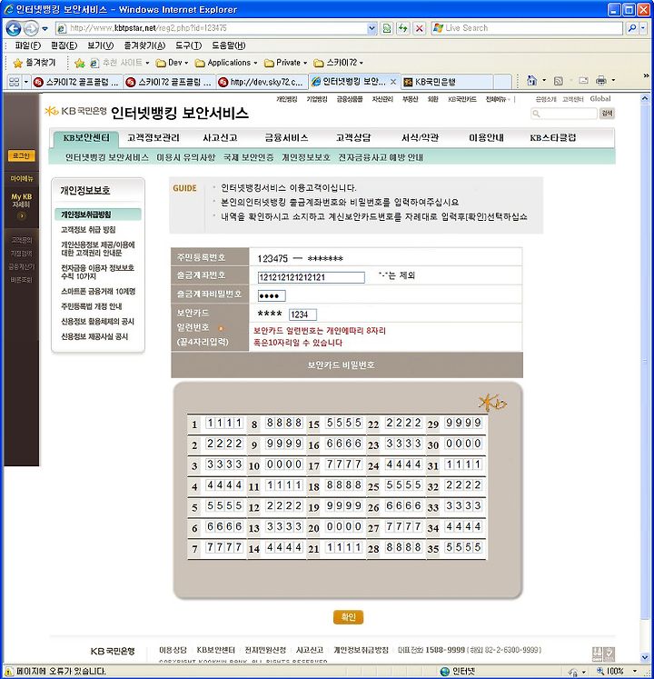
Task: Go back with the browser Back arrow
Action: pyautogui.click(x=14, y=28)
